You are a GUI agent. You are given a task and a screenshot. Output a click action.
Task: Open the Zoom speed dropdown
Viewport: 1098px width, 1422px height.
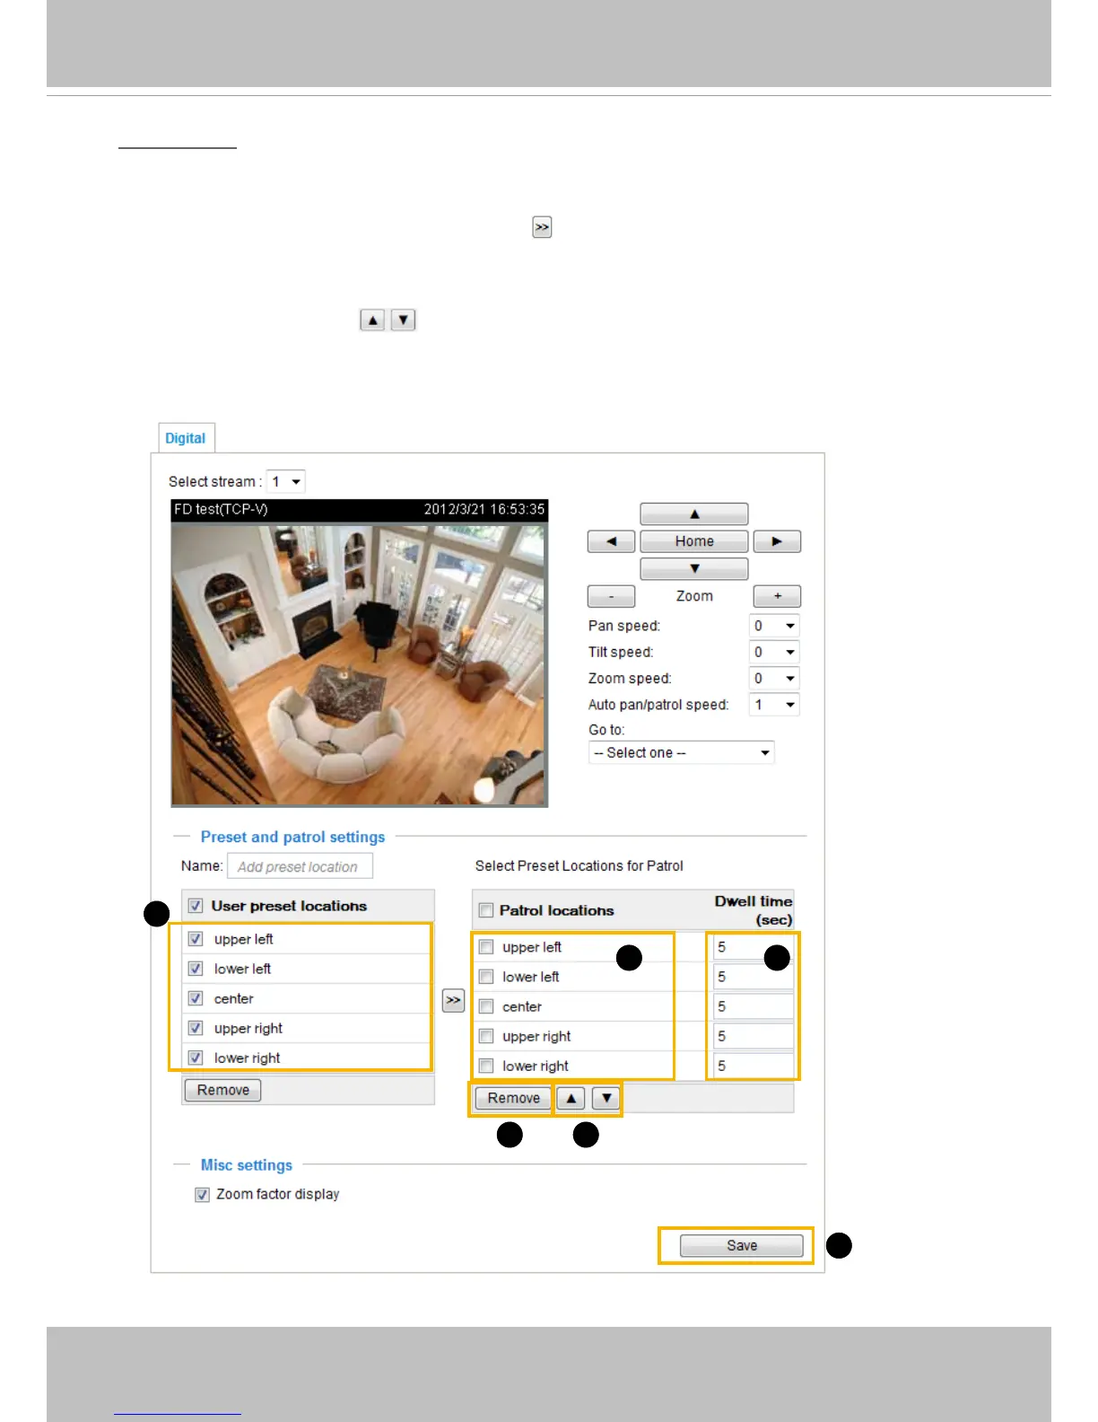(x=773, y=679)
